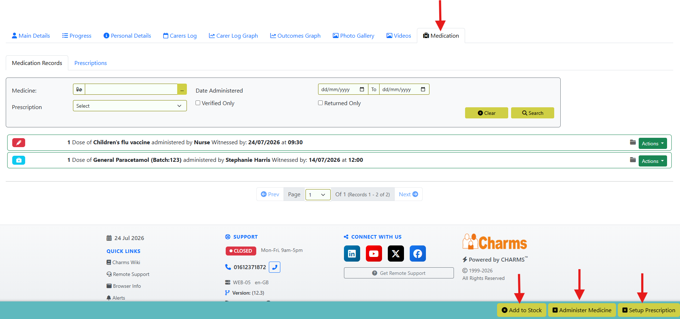Viewport: 680px width, 319px height.
Task: Open the Photo Gallery tab
Action: (x=354, y=36)
